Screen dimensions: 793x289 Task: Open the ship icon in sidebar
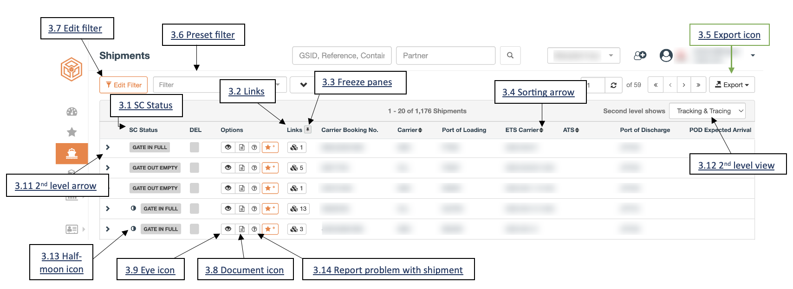[x=71, y=153]
